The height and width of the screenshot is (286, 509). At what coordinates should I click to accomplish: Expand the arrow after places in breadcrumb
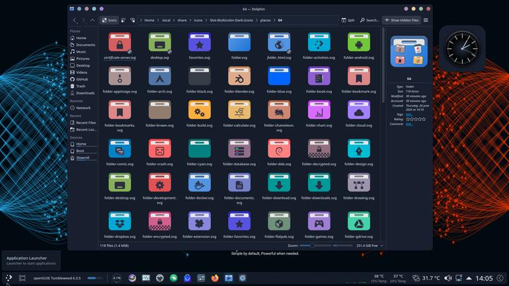pos(274,20)
